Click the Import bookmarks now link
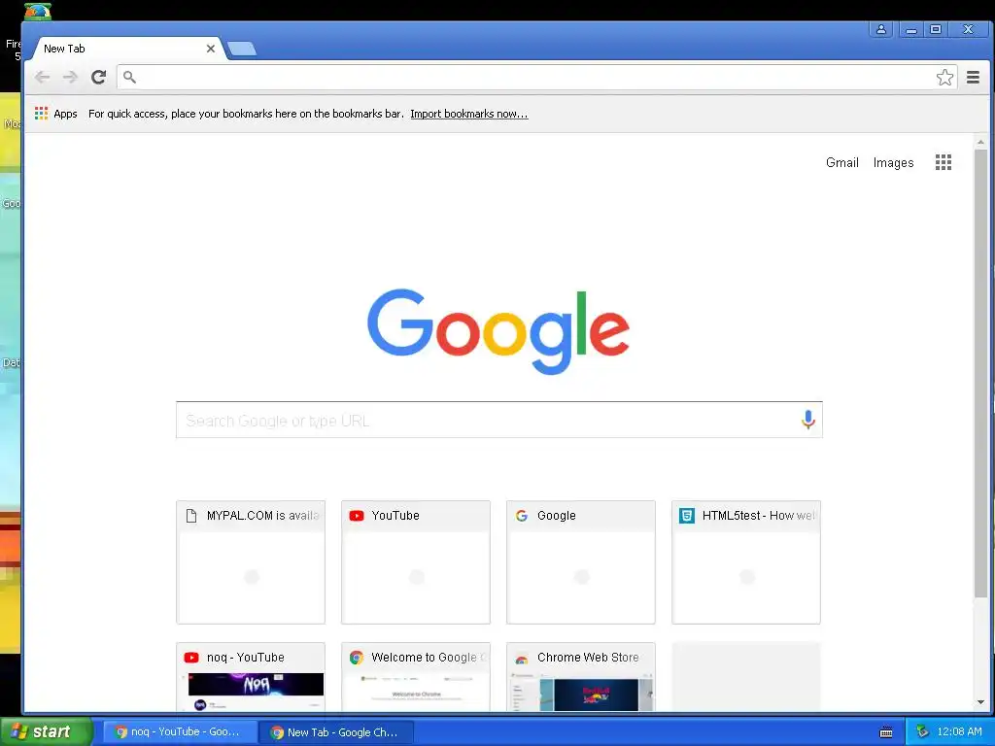Screen dimensions: 995x746 (x=469, y=114)
